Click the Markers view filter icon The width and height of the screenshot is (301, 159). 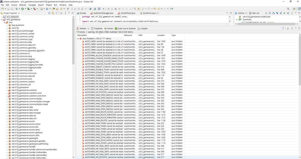click(283, 29)
